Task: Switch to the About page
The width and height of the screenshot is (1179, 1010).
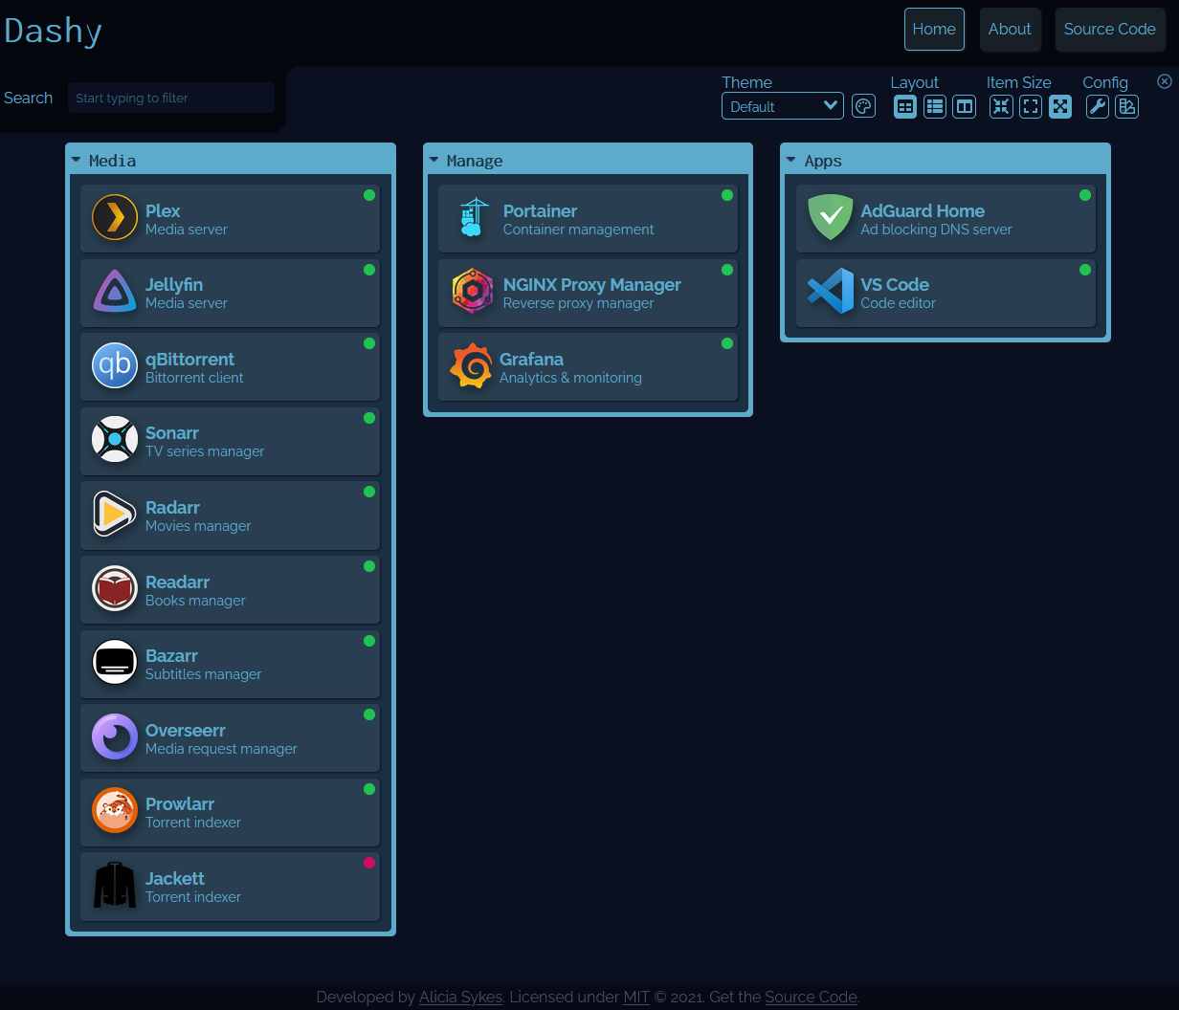Action: tap(1010, 29)
